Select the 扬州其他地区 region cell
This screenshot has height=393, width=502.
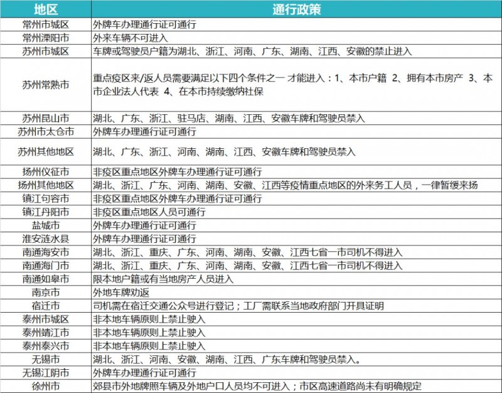click(x=46, y=185)
